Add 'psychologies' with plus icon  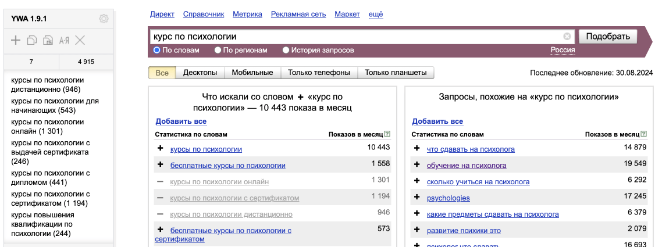[x=417, y=198]
